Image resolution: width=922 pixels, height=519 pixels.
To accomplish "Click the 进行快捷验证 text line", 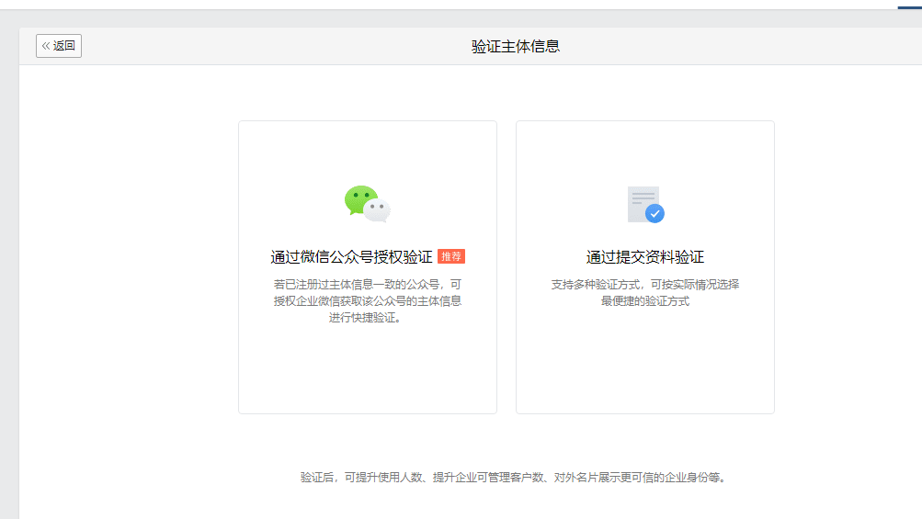I will [366, 318].
